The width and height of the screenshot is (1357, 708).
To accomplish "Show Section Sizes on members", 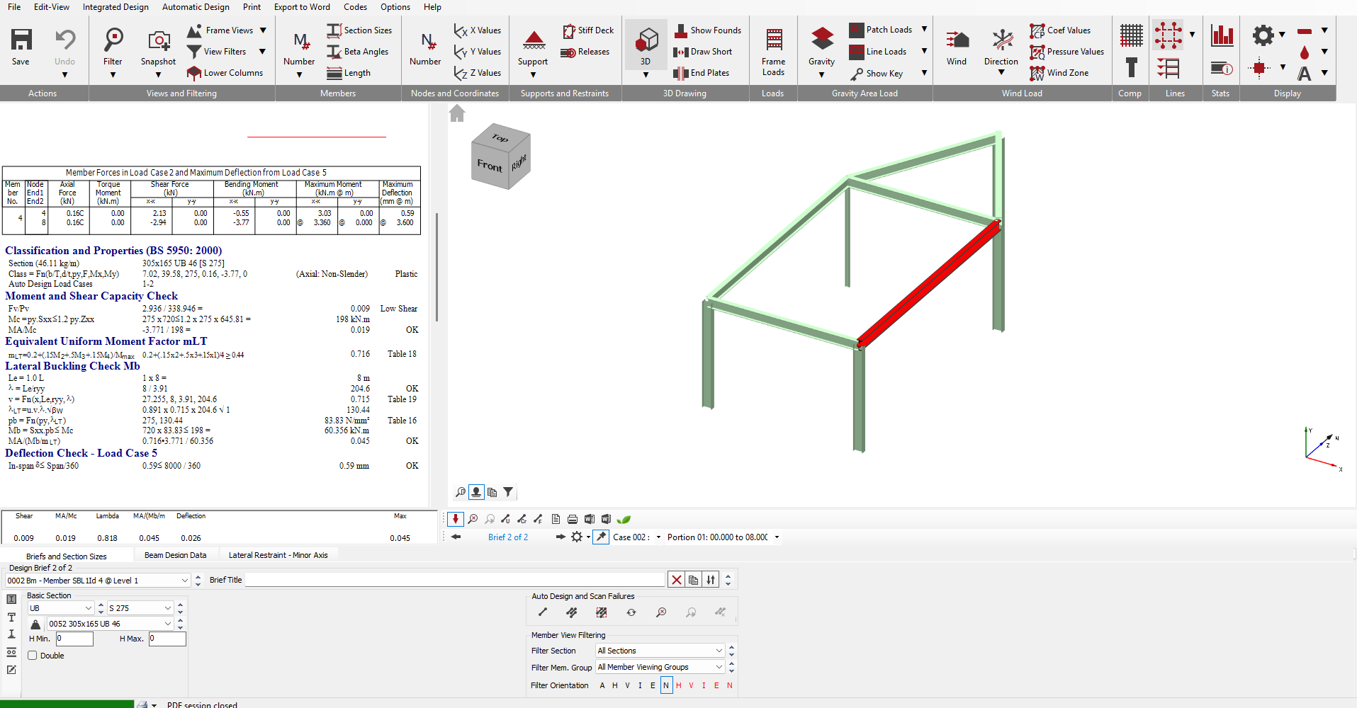I will pyautogui.click(x=359, y=30).
